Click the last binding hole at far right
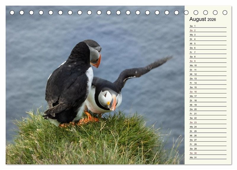Image resolution: width=237 pixels, height=170 pixels. 225,12
